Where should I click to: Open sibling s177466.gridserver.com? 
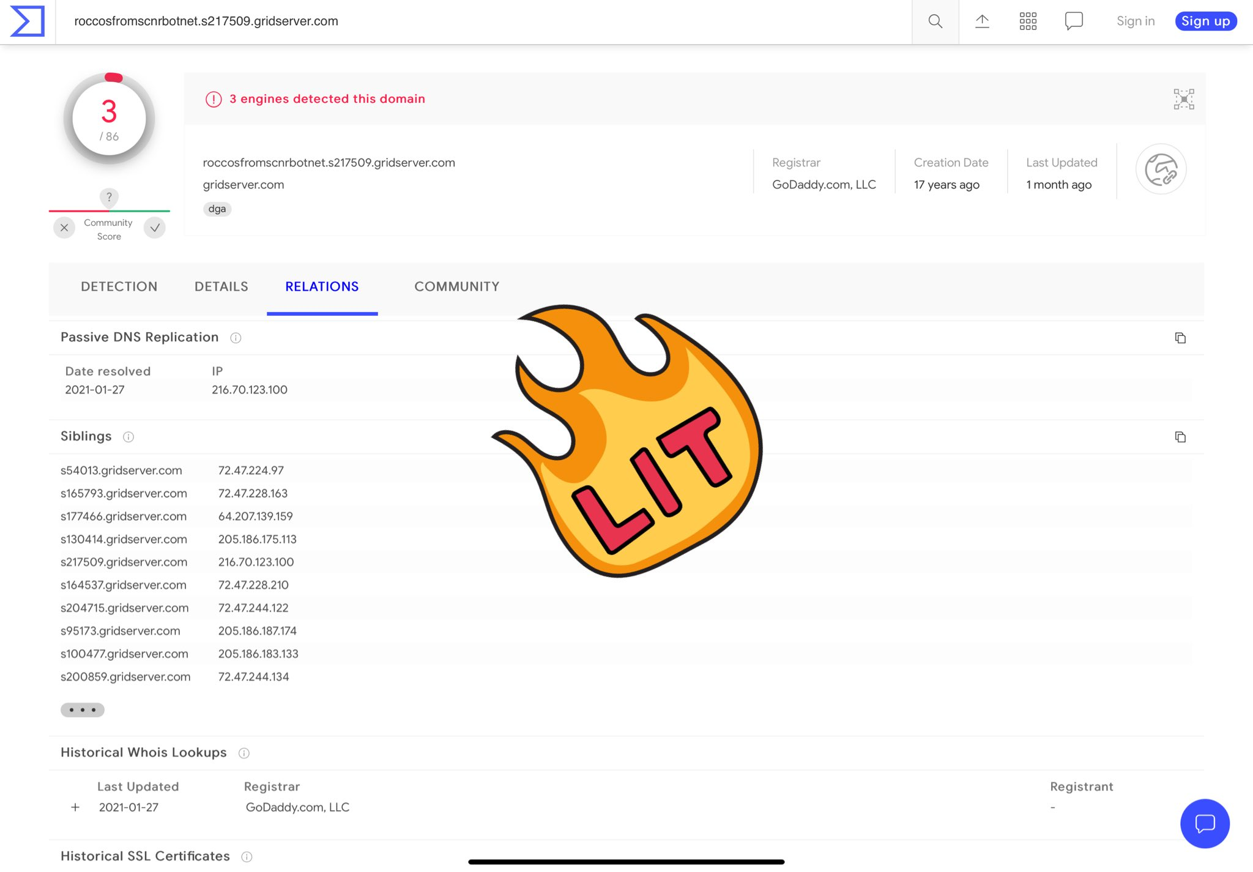pos(124,516)
